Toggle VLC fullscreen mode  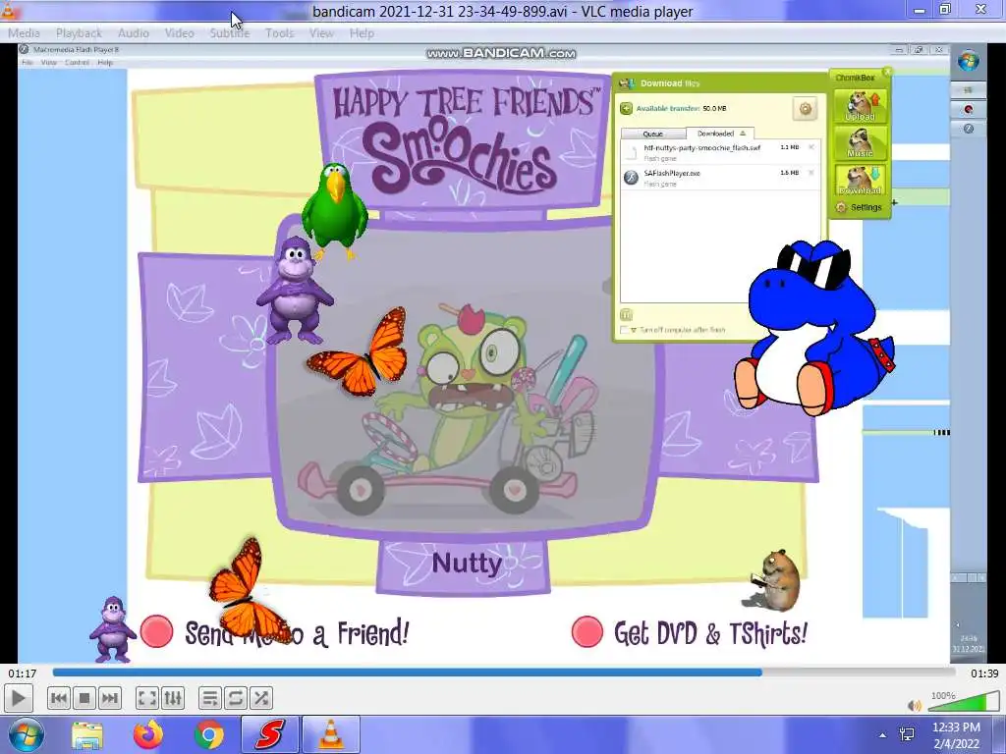tap(147, 698)
